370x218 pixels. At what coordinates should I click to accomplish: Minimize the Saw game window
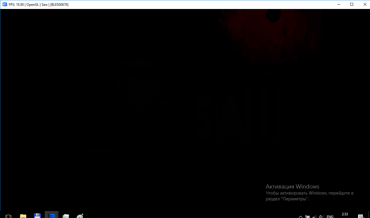(338, 4)
